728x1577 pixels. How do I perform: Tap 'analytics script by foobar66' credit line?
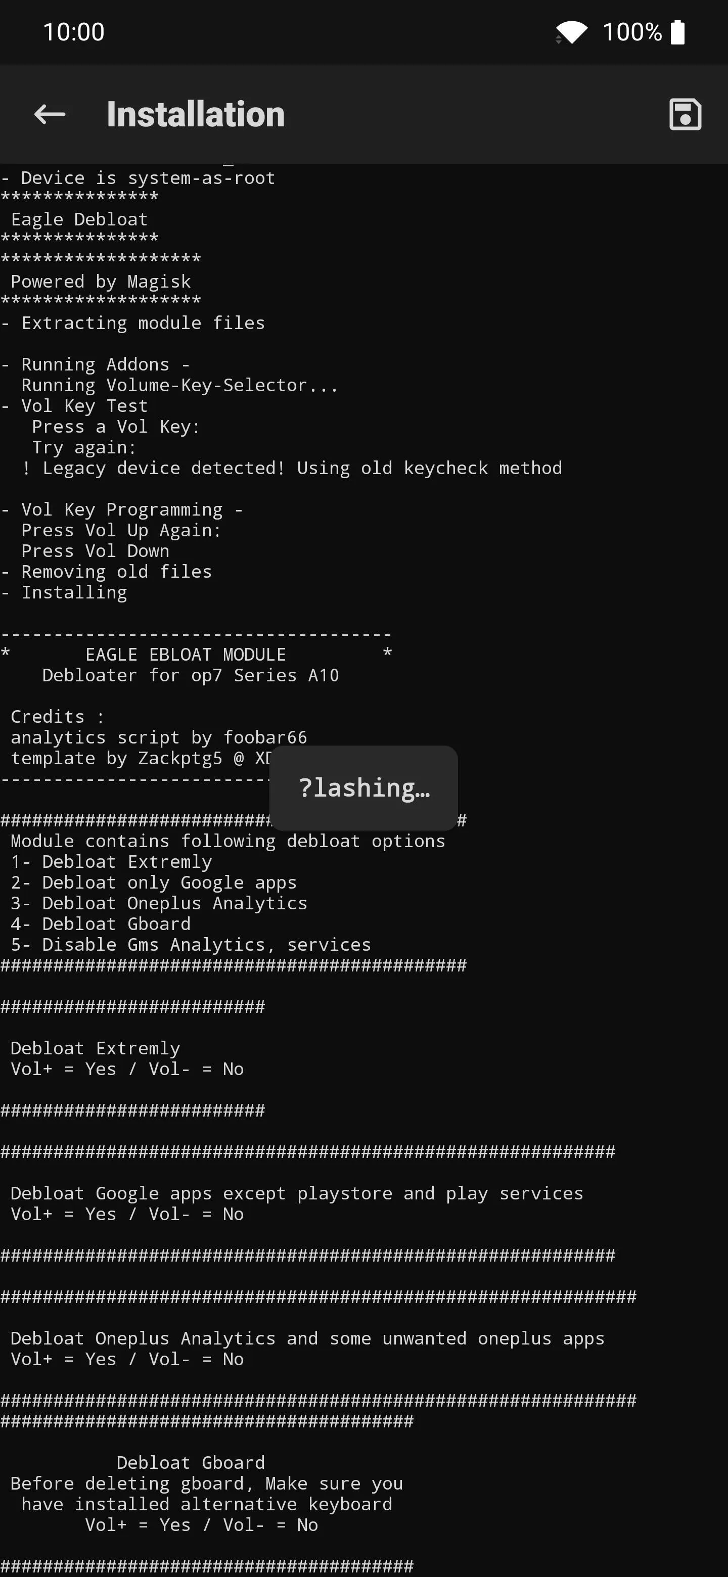point(159,737)
